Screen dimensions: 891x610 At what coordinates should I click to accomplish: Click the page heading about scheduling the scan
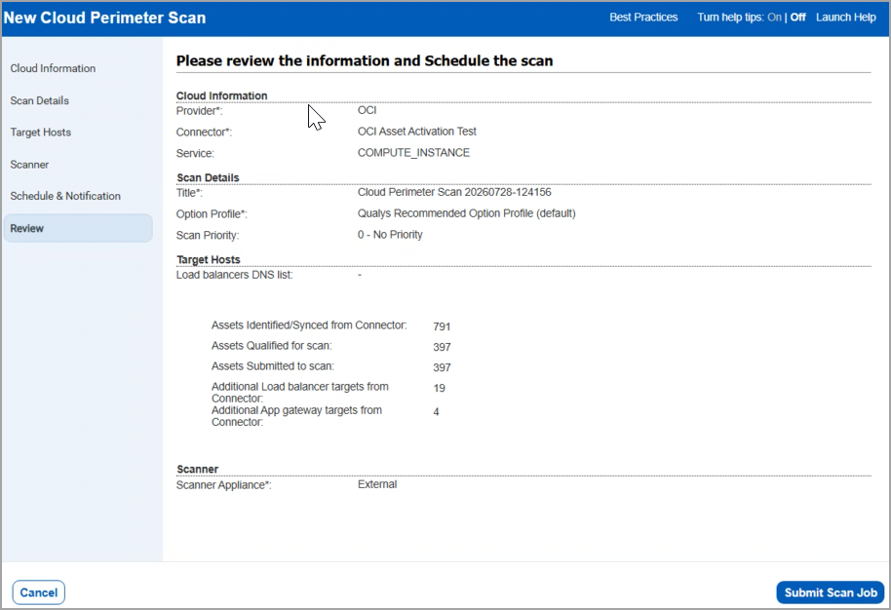tap(365, 60)
